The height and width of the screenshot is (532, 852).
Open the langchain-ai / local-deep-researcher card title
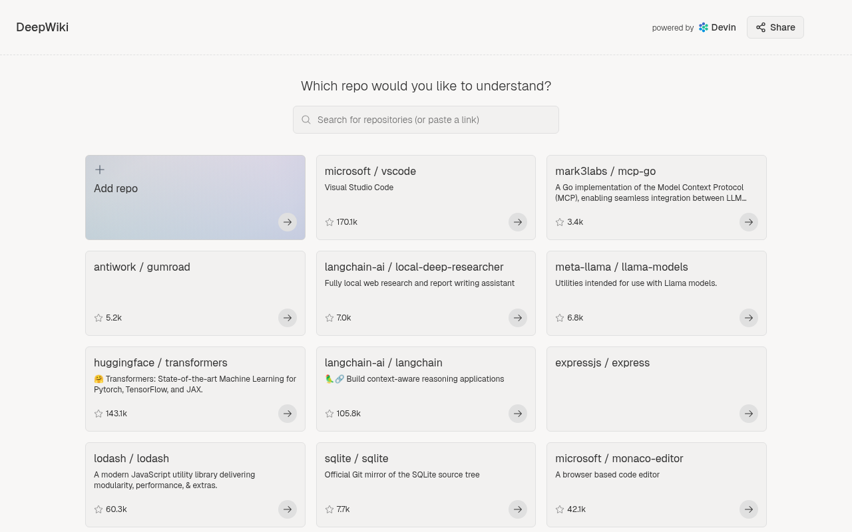[414, 267]
